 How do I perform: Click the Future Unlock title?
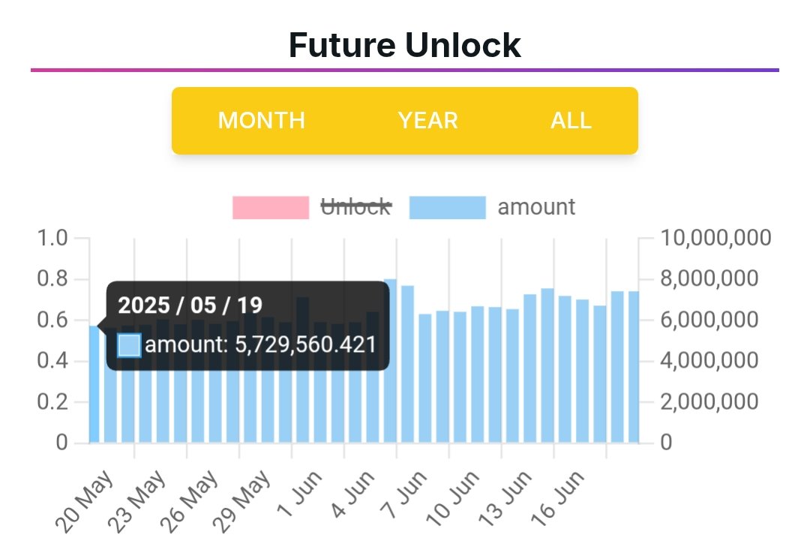[x=405, y=45]
